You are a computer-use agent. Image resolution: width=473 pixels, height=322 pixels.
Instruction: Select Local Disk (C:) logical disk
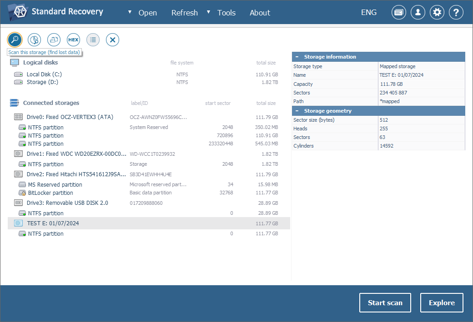tap(44, 74)
